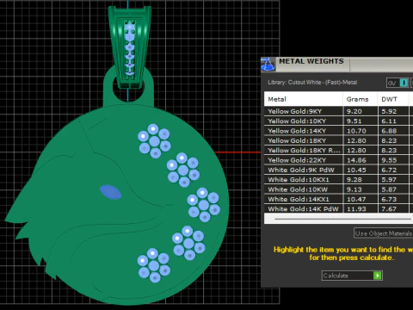
Task: Click the bottom gem cluster's center stone
Action: [154, 265]
